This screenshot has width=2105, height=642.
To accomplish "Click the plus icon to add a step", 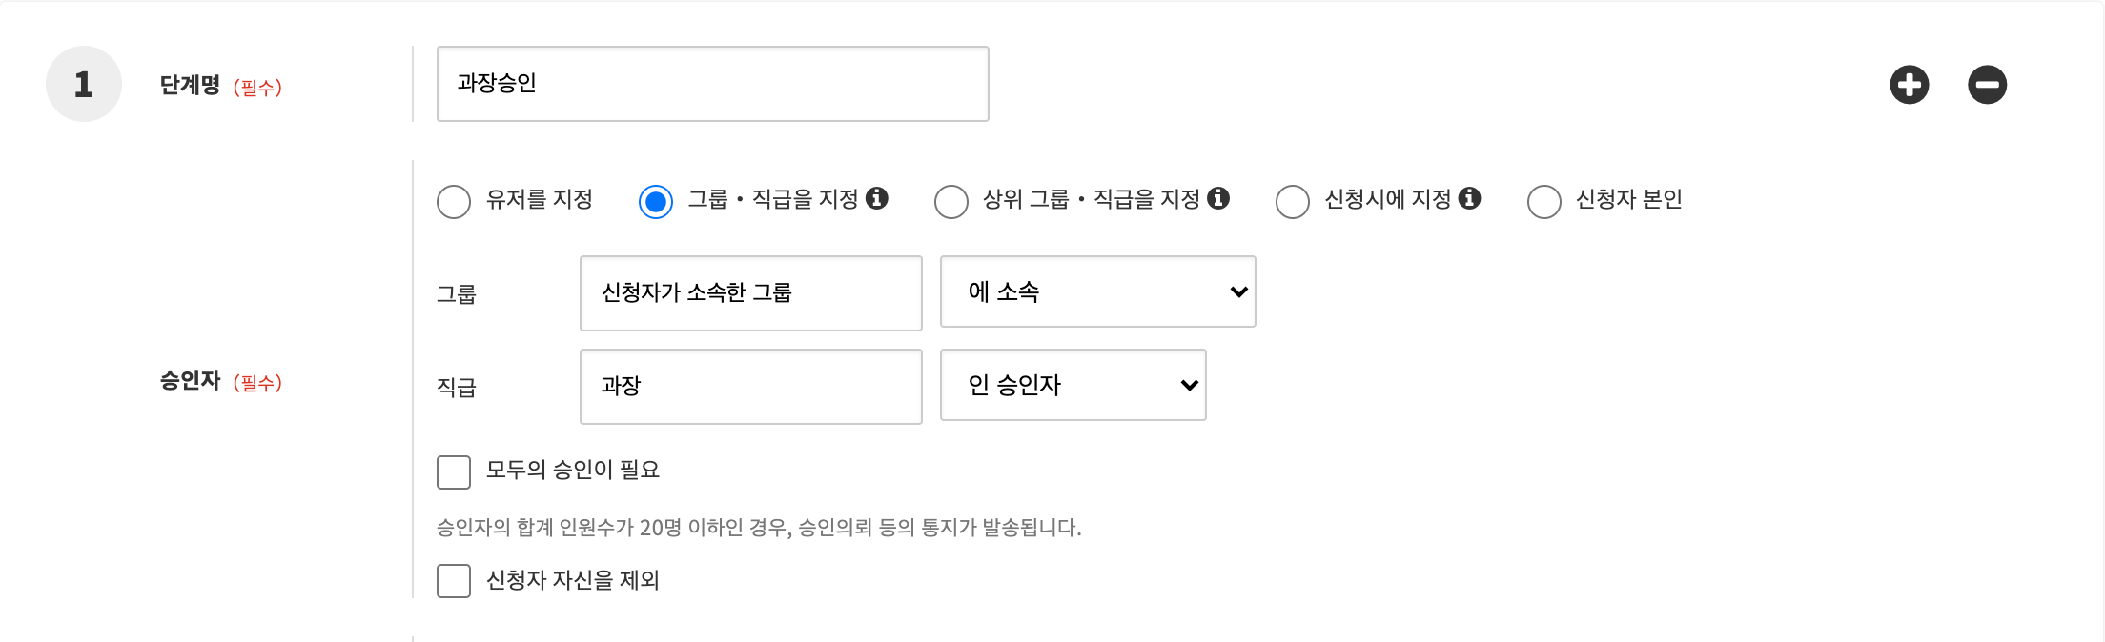I will click(1909, 85).
